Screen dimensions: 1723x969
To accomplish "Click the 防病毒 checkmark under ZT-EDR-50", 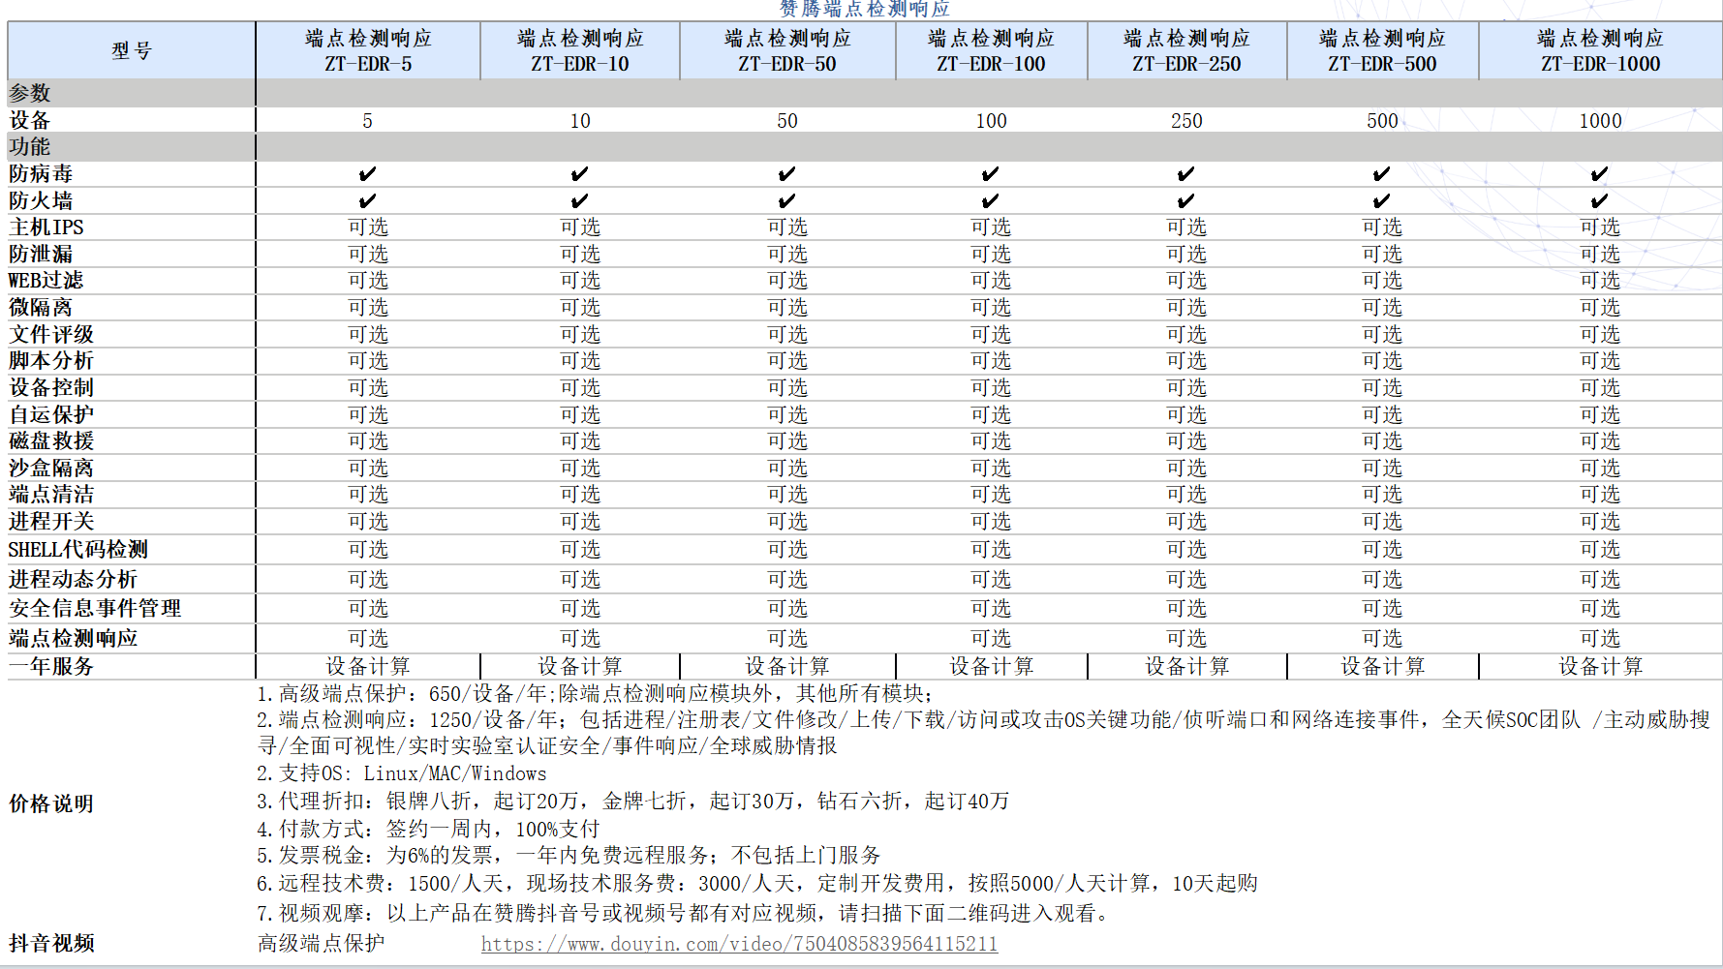I will 786,174.
